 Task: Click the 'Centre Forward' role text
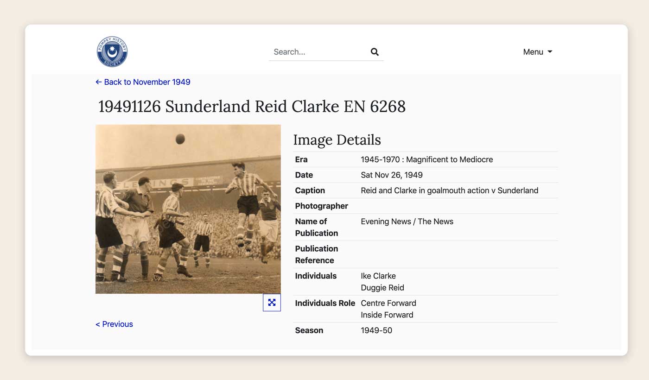coord(388,303)
